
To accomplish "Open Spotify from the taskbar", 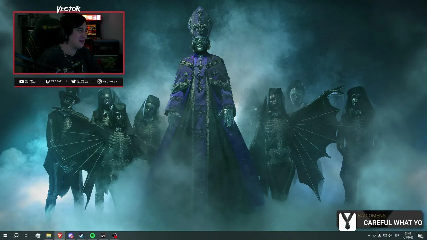I will point(92,236).
